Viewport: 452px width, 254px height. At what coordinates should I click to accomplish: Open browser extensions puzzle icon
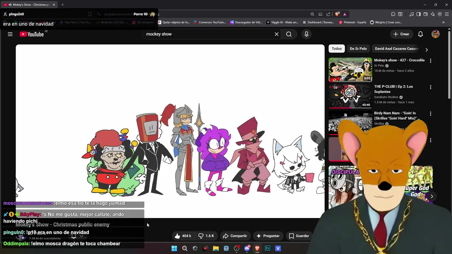pyautogui.click(x=393, y=14)
